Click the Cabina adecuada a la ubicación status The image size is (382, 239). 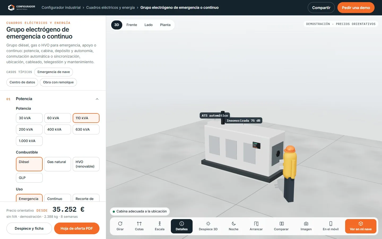tap(140, 211)
